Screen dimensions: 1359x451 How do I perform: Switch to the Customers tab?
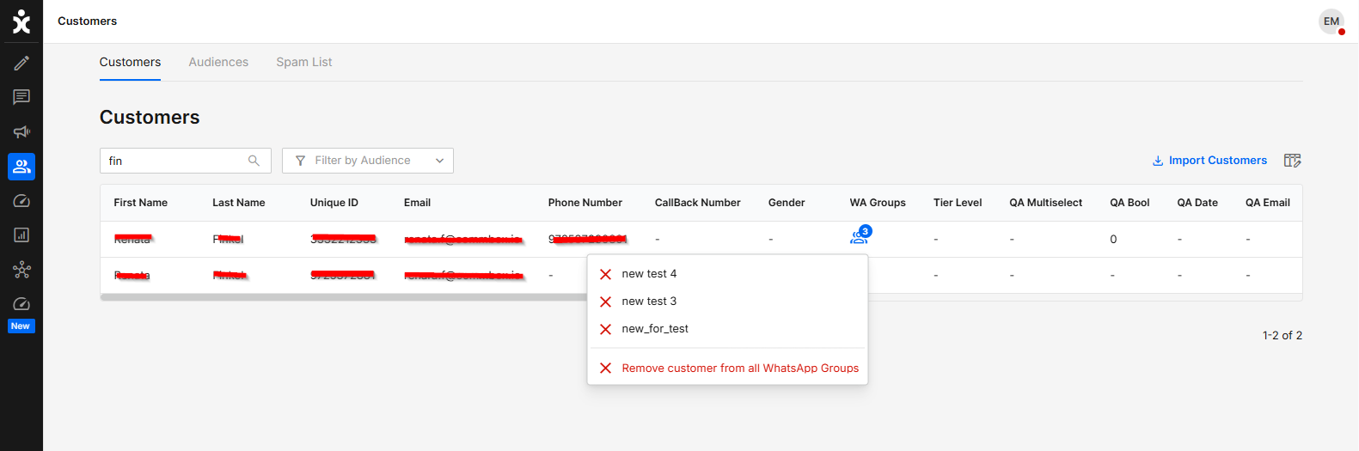(130, 62)
